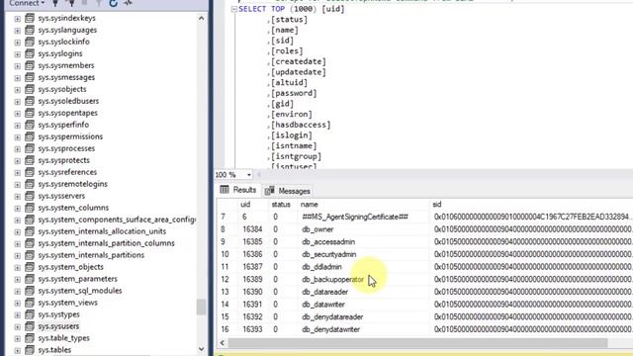Screen dimensions: 633x356
Task: Select sys.system_components_surface_area_config tree item
Action: [117, 220]
